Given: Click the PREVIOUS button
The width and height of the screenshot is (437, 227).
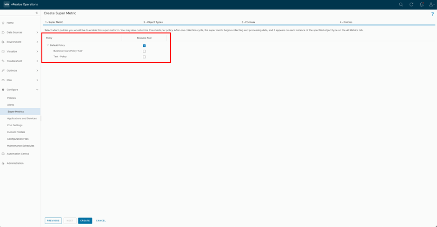Looking at the screenshot, I should click(53, 221).
